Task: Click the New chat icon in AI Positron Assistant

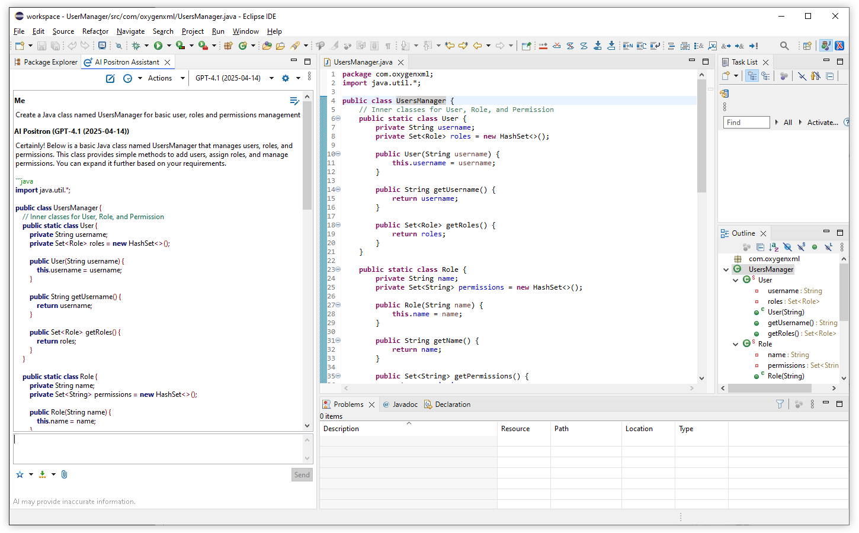Action: point(110,78)
